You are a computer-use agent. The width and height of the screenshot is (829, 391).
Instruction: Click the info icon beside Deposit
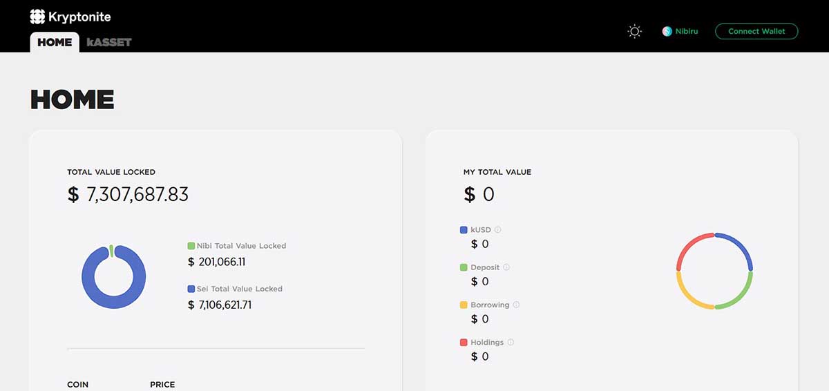click(x=506, y=267)
